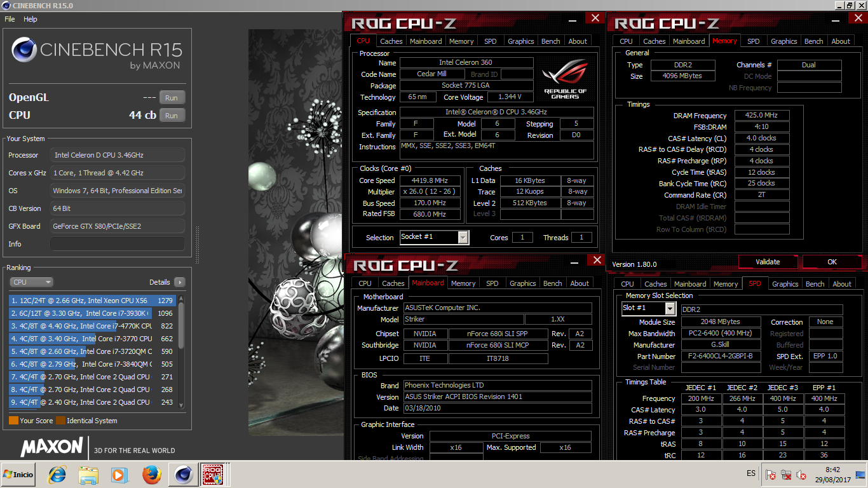Image resolution: width=868 pixels, height=488 pixels.
Task: Click Manufacturer ASUSTeK Computer INC.
Action: (497, 308)
